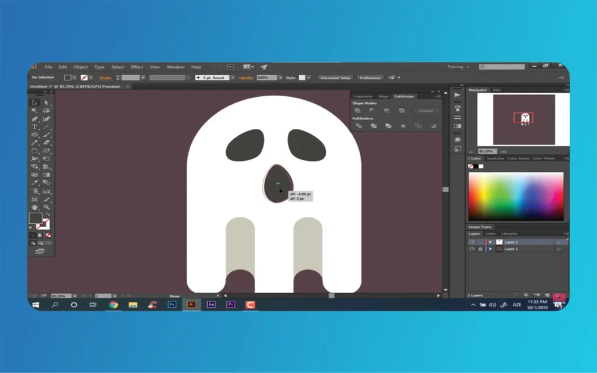Select the Ellipse tool
Screen dimensions: 597x373
[x=35, y=135]
